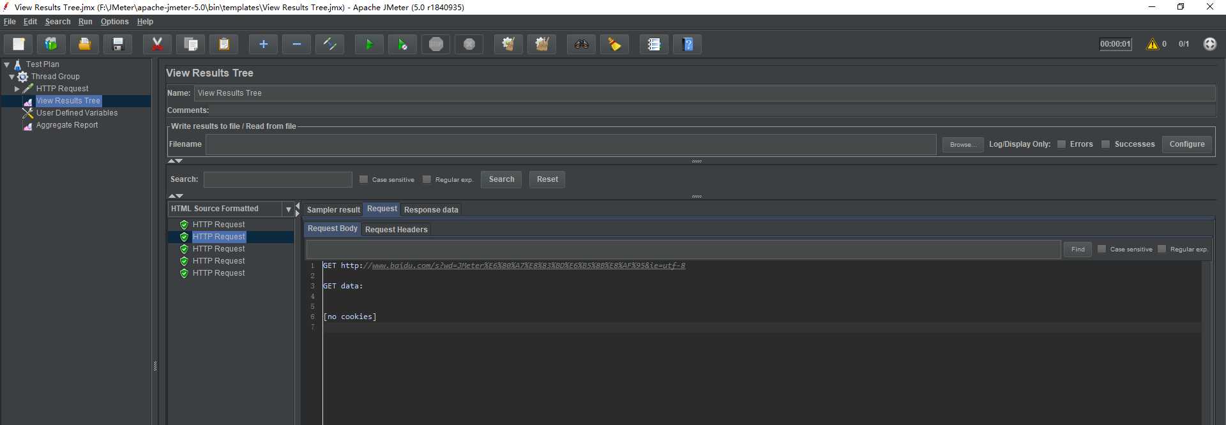Viewport: 1226px width, 425px height.
Task: Open the Templates toolbar icon
Action: pos(51,44)
